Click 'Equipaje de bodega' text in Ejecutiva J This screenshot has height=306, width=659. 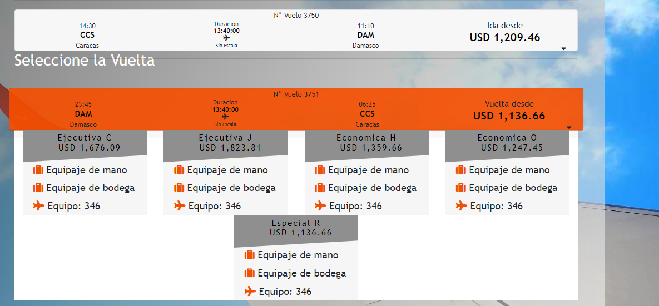(231, 188)
